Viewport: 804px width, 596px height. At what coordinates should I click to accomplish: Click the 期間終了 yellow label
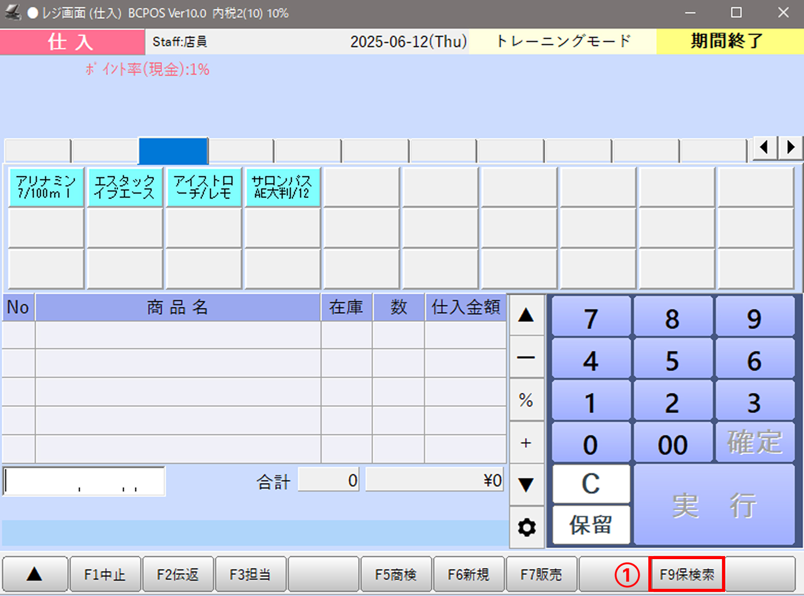click(726, 41)
